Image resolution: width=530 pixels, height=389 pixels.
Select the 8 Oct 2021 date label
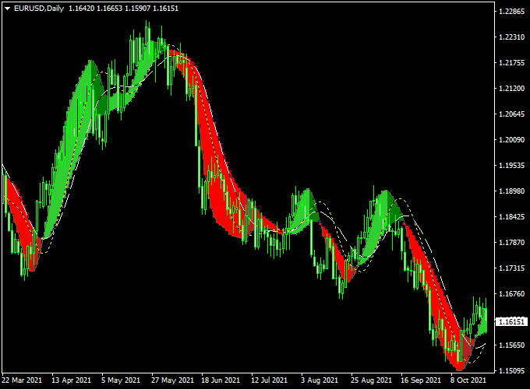click(x=468, y=380)
